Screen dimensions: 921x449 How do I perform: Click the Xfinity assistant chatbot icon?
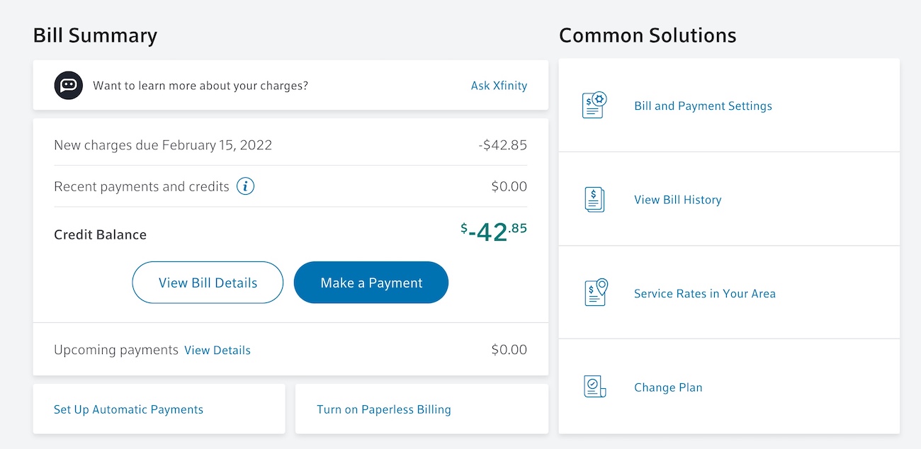(x=69, y=86)
